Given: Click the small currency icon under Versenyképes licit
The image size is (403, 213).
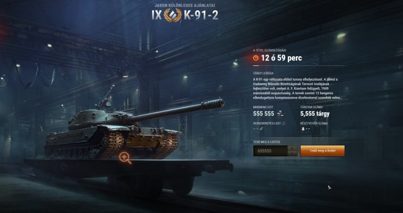Looking at the screenshot, I should pyautogui.click(x=261, y=129).
